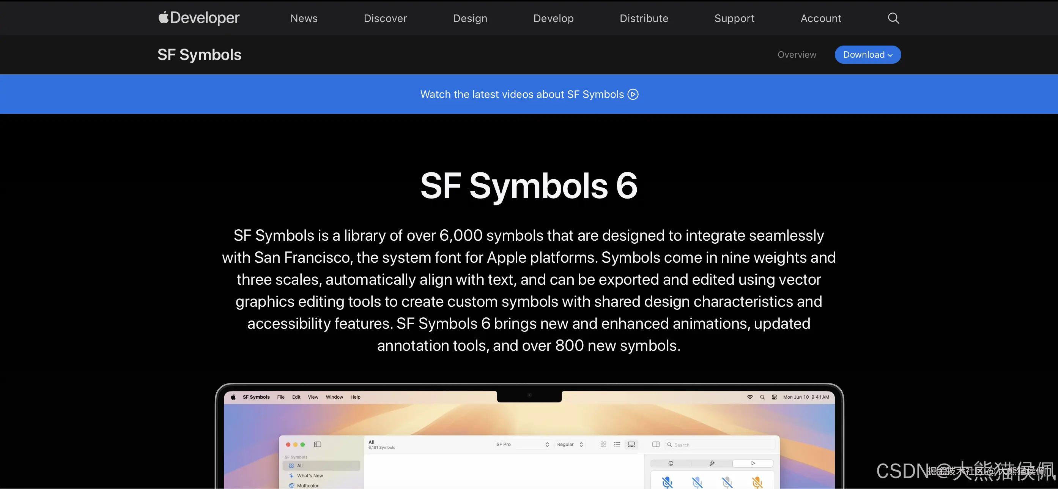Click the play circle icon in the blue banner
The image size is (1058, 489).
[633, 95]
